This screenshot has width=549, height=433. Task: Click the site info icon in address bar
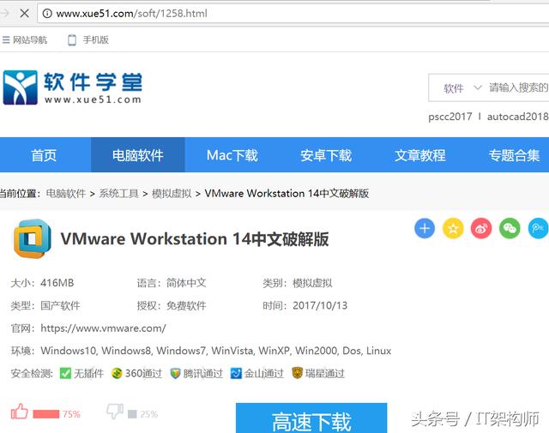tap(47, 14)
